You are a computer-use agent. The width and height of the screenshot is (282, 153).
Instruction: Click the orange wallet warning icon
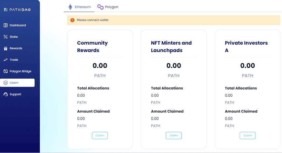point(72,20)
